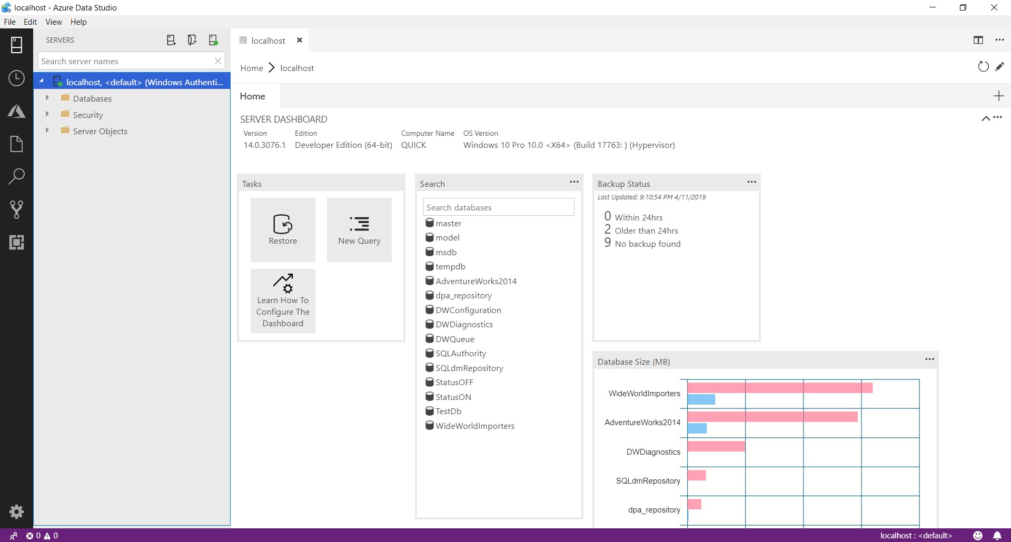Open Backup Status widget options menu
This screenshot has width=1011, height=542.
[x=751, y=182]
